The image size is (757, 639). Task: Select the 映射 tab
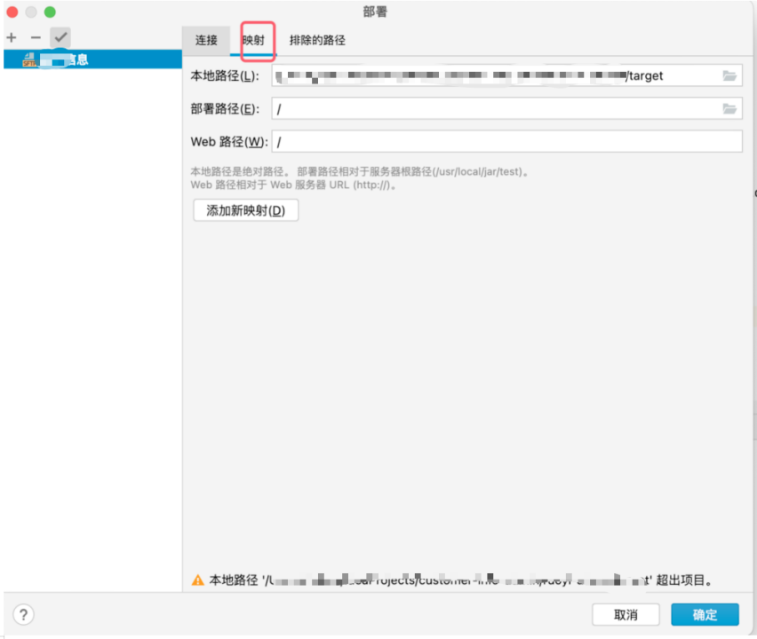click(x=257, y=40)
